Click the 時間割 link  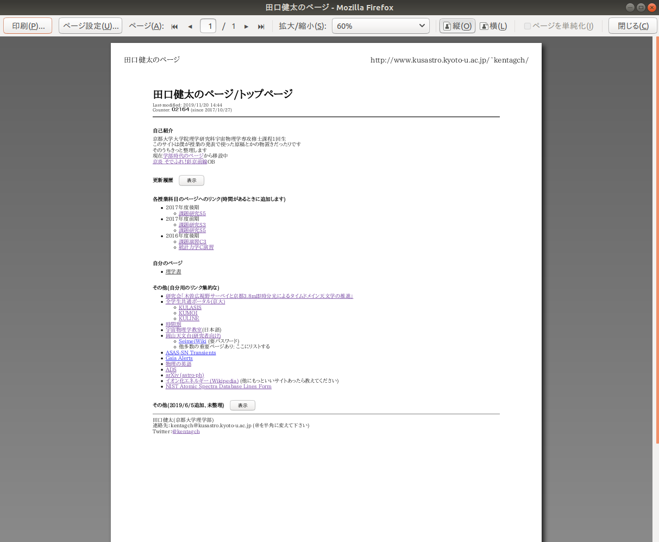(173, 325)
